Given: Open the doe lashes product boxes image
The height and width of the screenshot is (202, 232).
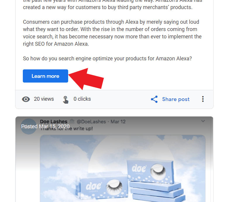Looking at the screenshot, I should pyautogui.click(x=123, y=169).
